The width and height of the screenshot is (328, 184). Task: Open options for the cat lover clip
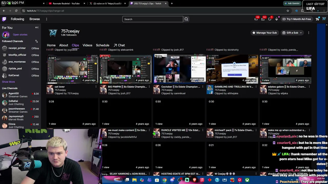pos(96,87)
